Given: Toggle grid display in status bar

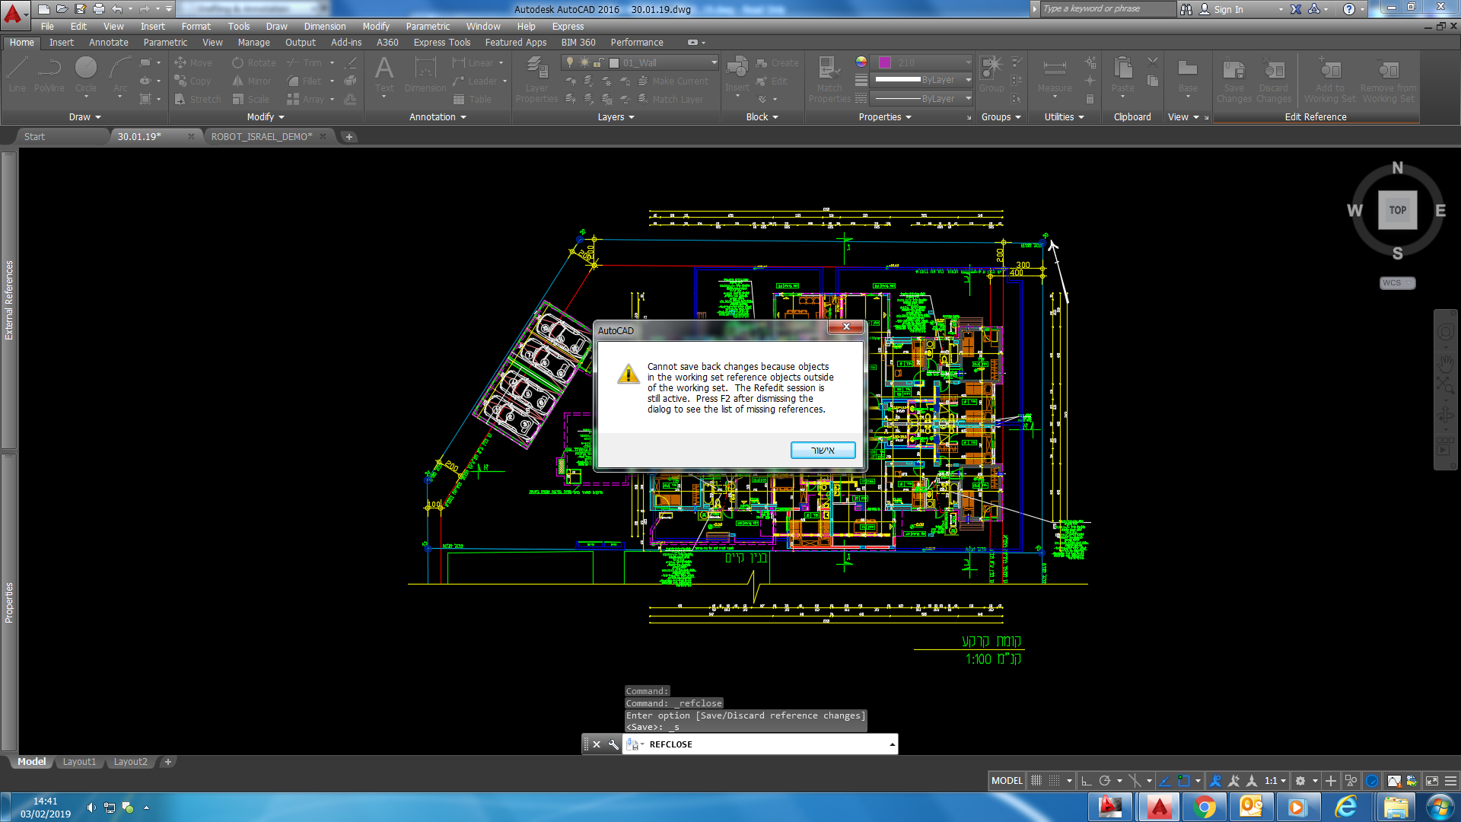Looking at the screenshot, I should point(1036,781).
